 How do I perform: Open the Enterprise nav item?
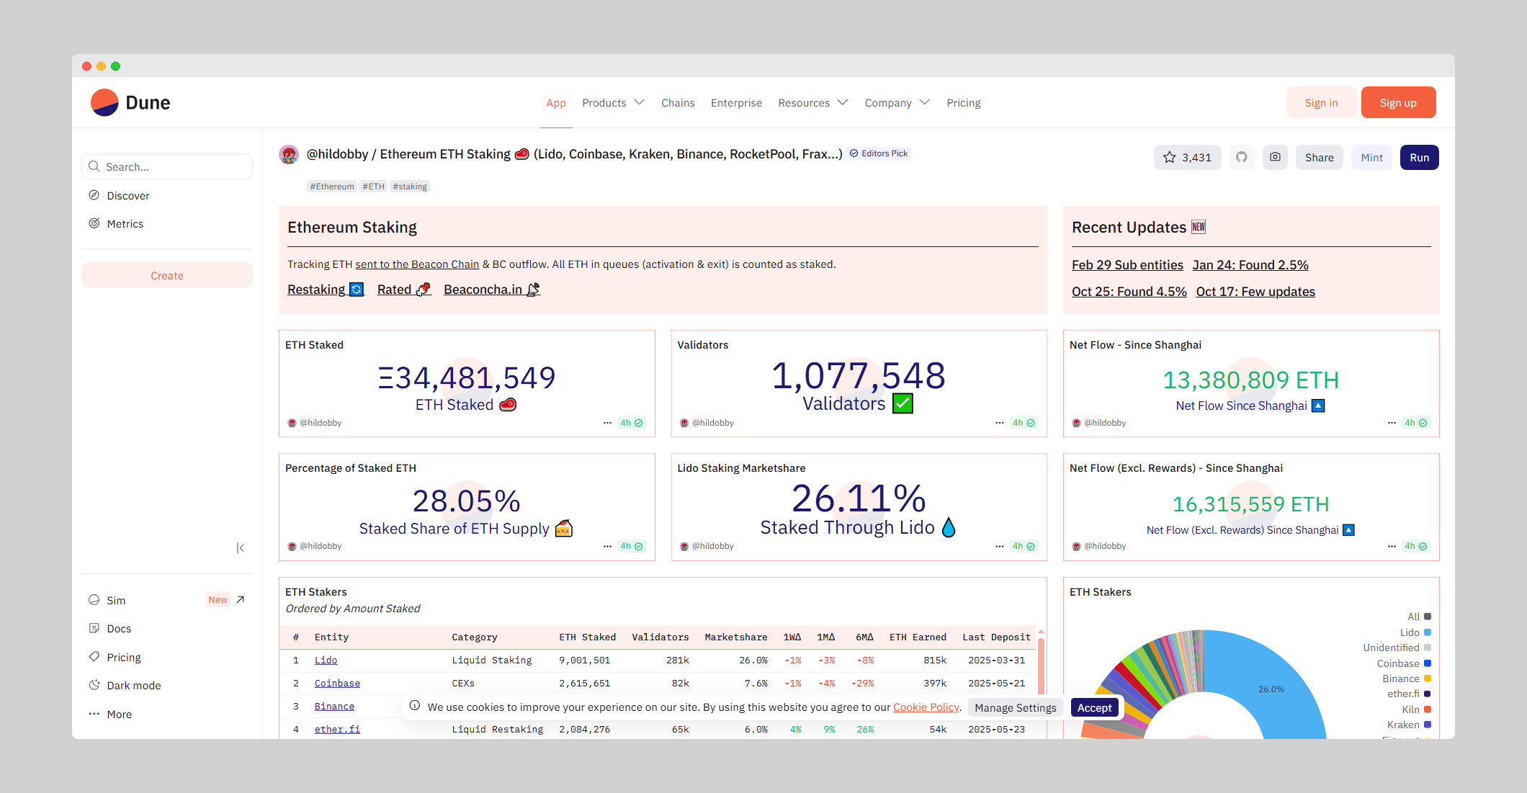pos(736,103)
